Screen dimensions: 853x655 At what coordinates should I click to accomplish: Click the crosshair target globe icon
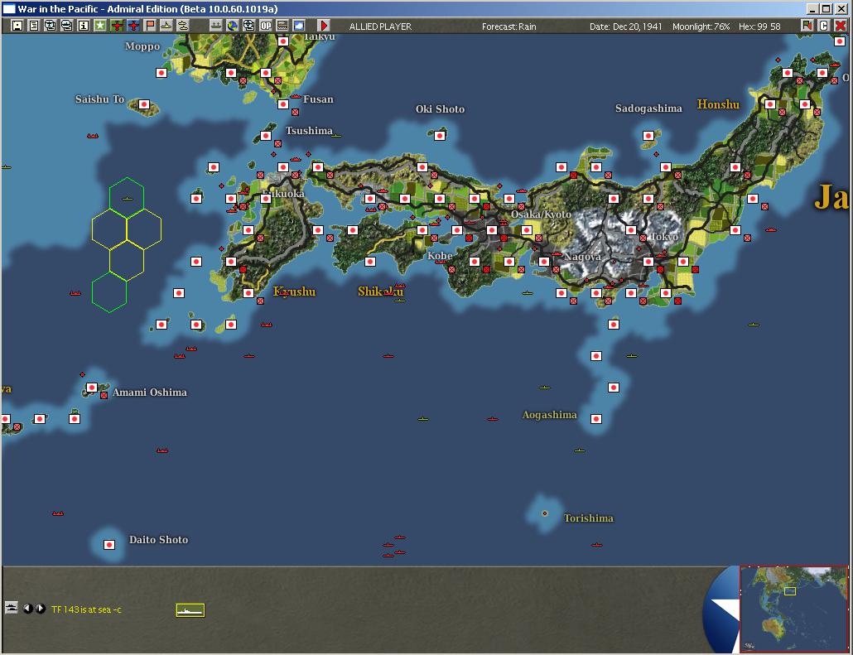tap(249, 26)
